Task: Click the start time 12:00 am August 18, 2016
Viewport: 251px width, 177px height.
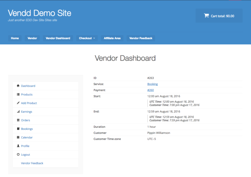Action: (164, 96)
